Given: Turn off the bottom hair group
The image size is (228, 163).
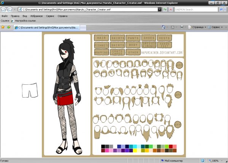Looking at the screenshot, I should point(177,125).
